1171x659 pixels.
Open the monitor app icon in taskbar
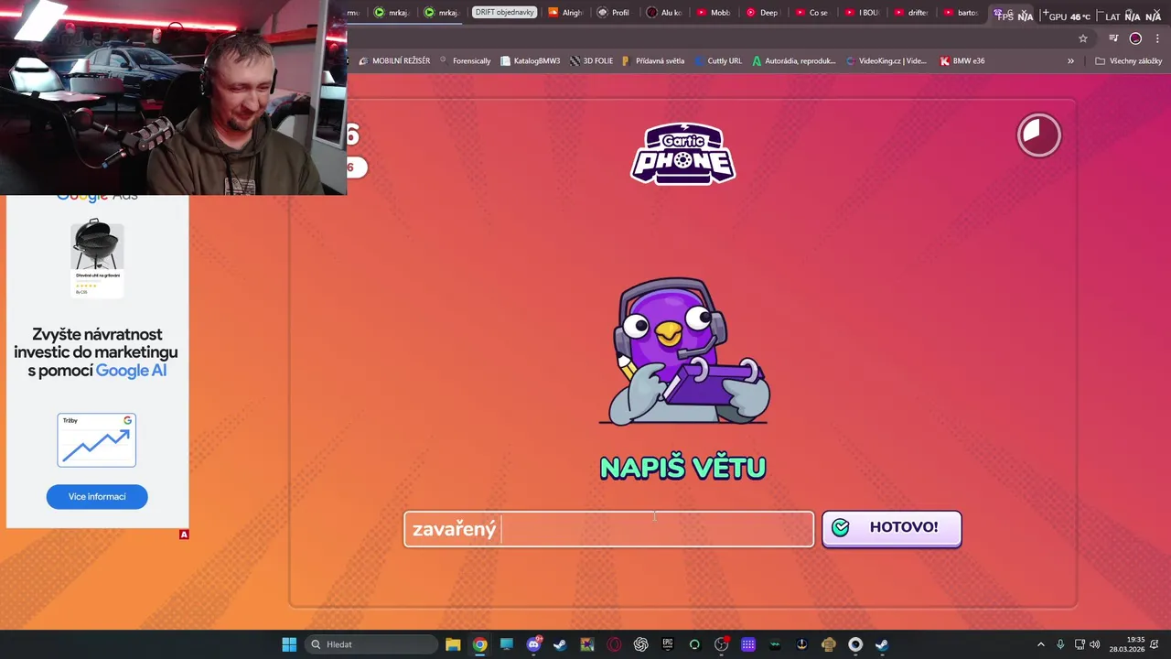[x=507, y=644]
